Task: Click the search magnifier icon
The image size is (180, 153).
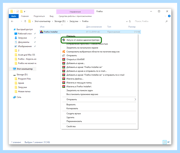Action: pos(166,21)
